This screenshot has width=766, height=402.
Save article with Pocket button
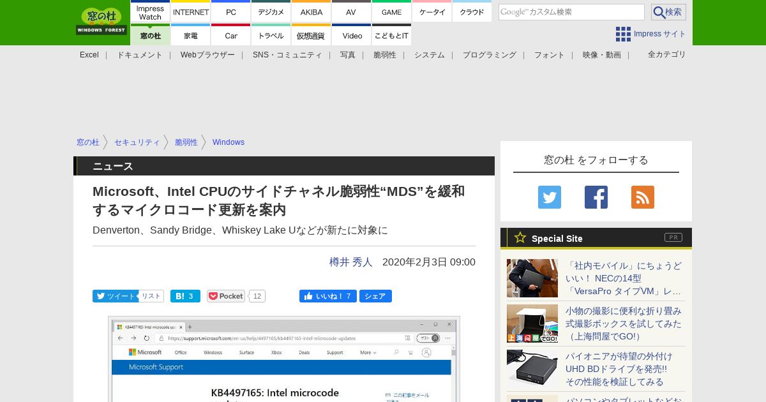coord(226,296)
